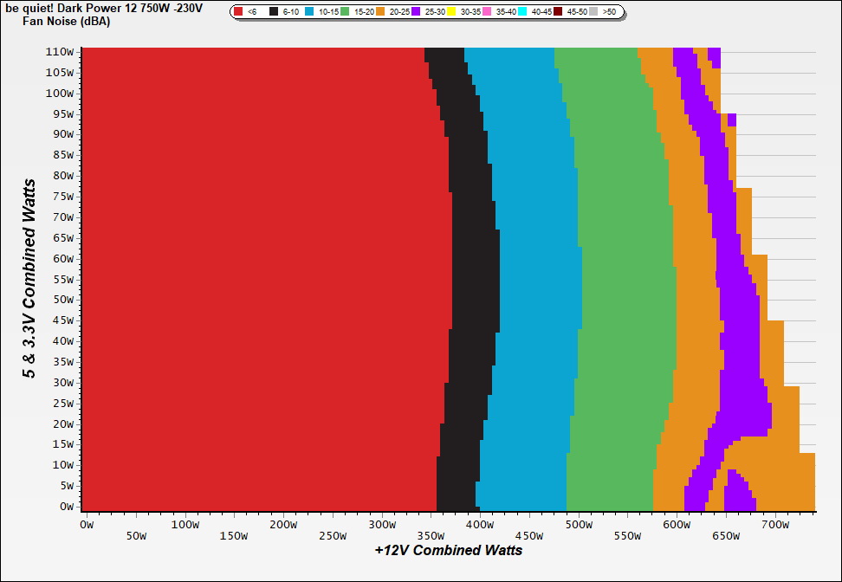The image size is (842, 582).
Task: Click '550W' on the horizontal axis
Action: click(x=627, y=536)
